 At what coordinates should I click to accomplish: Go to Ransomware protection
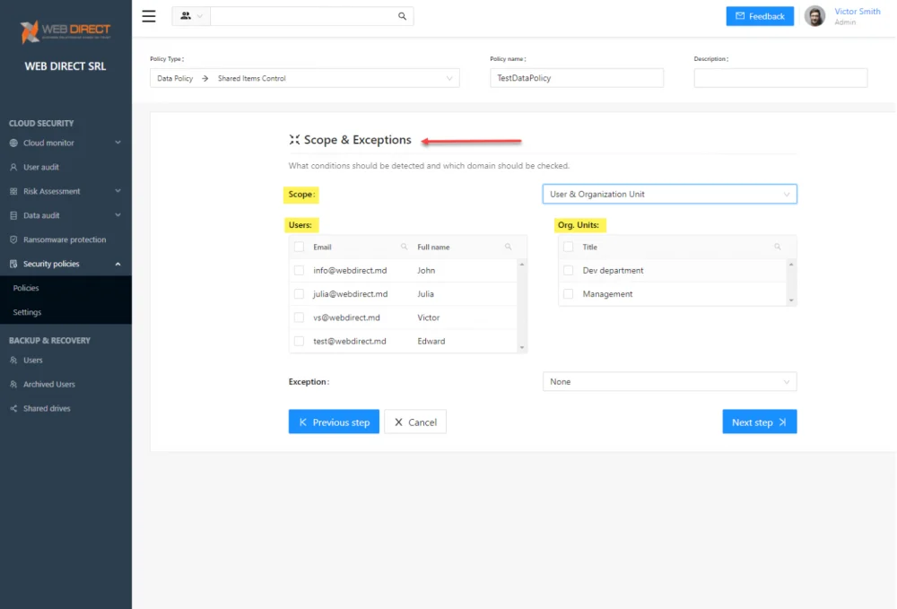65,239
